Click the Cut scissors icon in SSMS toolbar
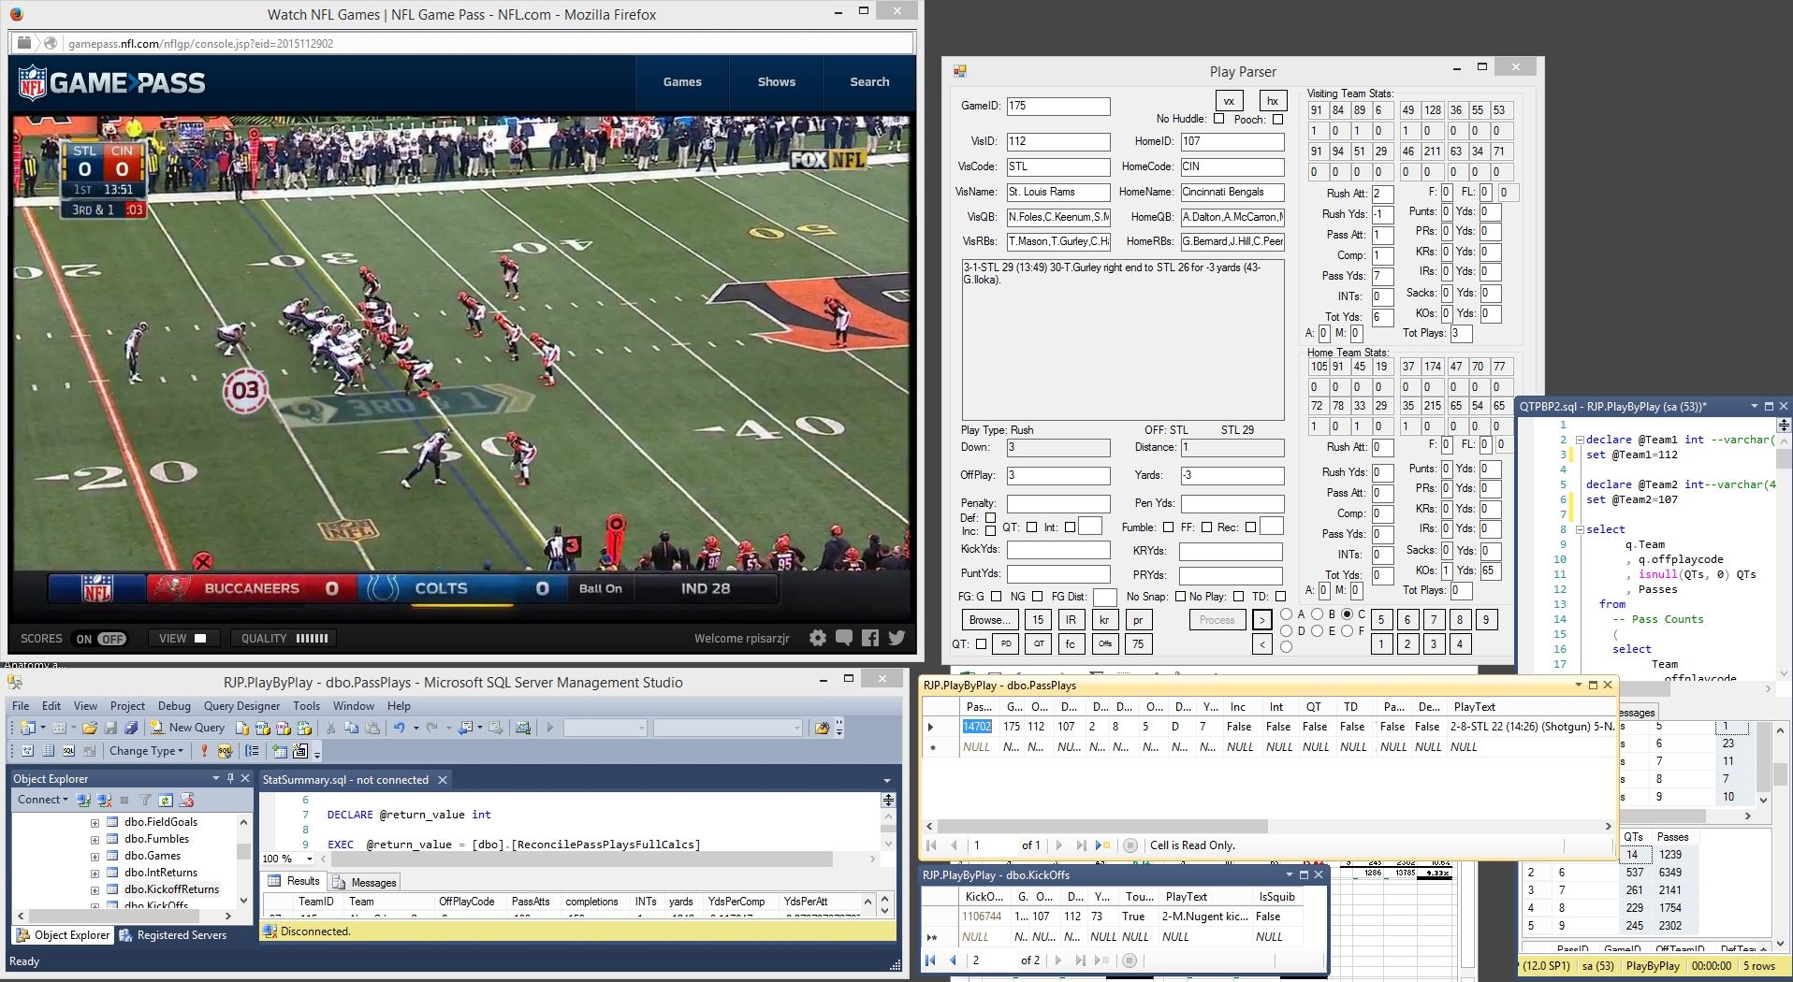Viewport: 1793px width, 982px height. pos(330,728)
